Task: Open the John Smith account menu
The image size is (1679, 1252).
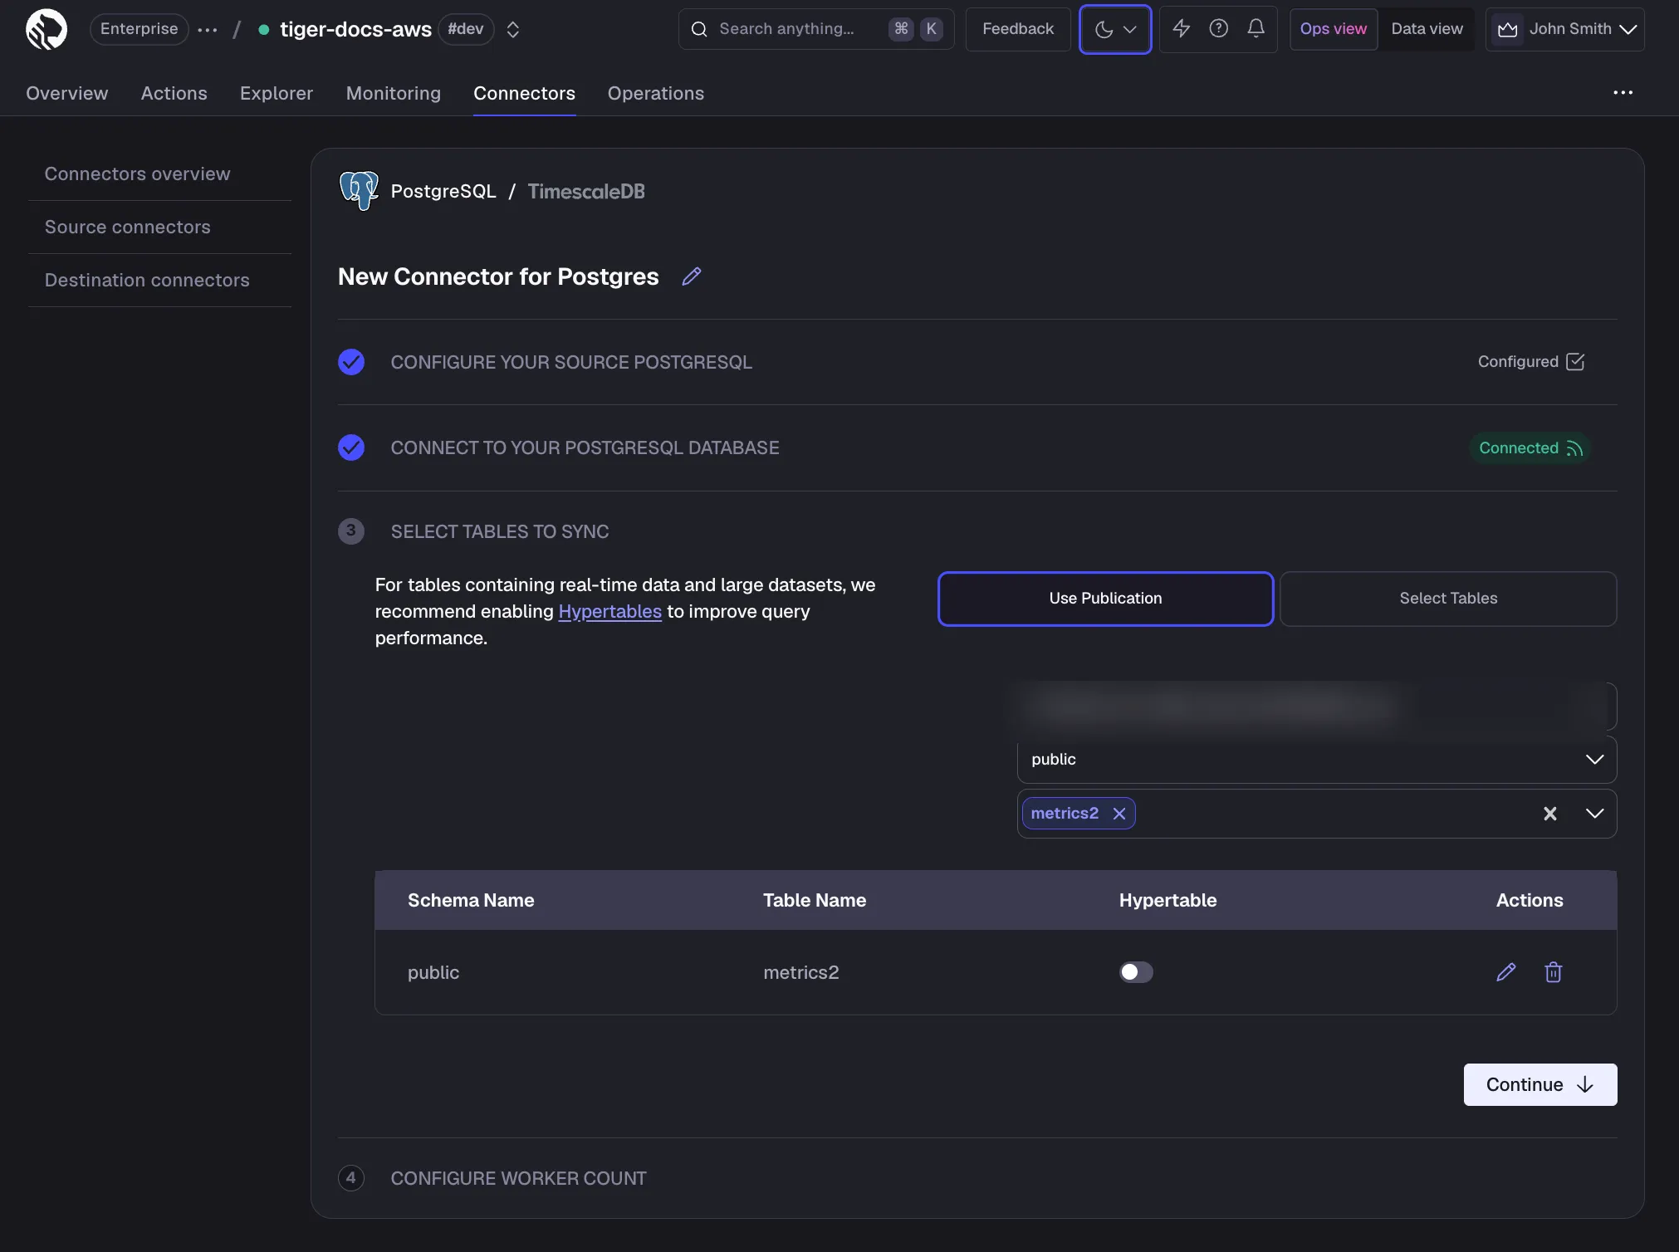Action: coord(1564,29)
